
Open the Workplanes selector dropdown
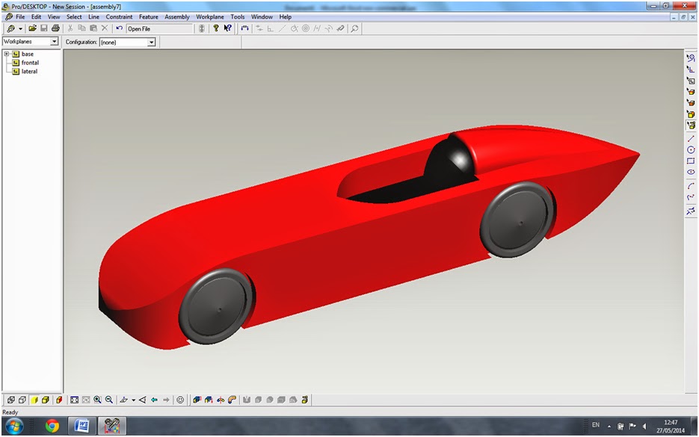tap(56, 41)
